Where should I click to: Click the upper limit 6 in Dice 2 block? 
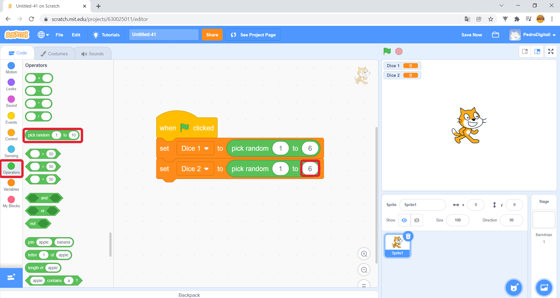(x=310, y=169)
